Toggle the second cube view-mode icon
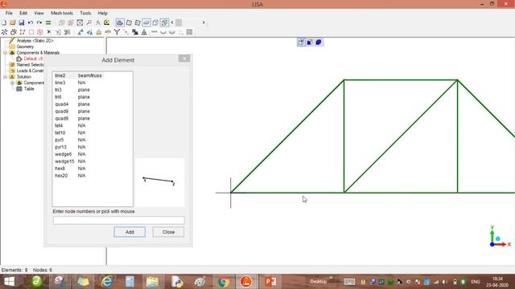515x289 pixels. 129,22
